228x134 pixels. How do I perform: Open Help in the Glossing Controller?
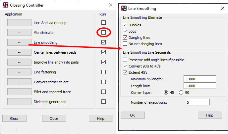(x=101, y=119)
